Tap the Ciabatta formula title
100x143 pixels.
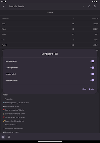[50, 13]
